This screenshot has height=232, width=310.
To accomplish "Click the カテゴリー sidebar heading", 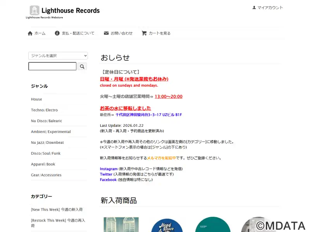I will (x=41, y=196).
